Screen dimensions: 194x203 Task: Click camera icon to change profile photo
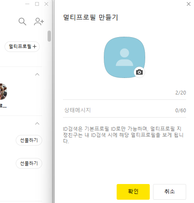(x=139, y=72)
